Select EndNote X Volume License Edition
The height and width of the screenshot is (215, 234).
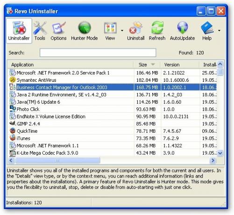point(113,116)
